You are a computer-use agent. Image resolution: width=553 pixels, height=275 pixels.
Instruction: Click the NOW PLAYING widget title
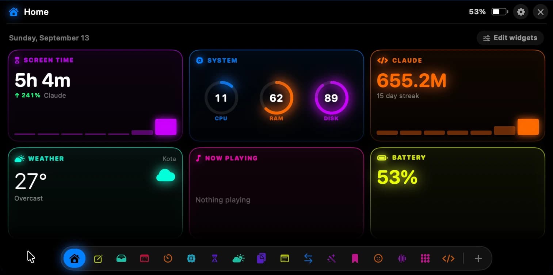[x=231, y=158]
